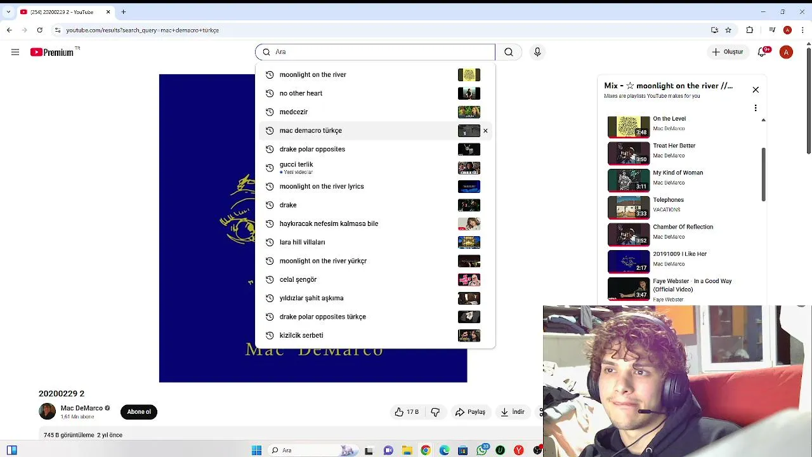Open File Explorer from the taskbar
This screenshot has width=812, height=457.
coord(407,450)
